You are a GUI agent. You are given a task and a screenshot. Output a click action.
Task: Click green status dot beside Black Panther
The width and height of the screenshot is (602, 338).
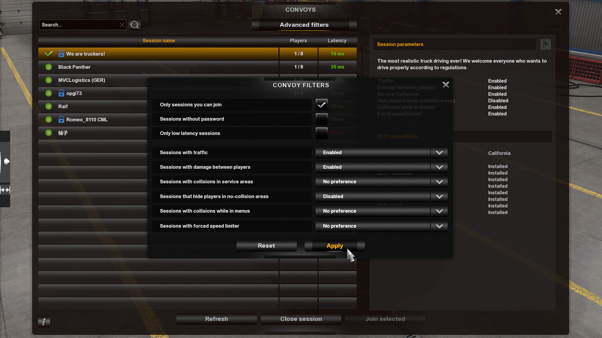[48, 67]
